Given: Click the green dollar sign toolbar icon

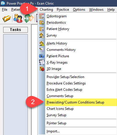Looking at the screenshot, I should [29, 18].
